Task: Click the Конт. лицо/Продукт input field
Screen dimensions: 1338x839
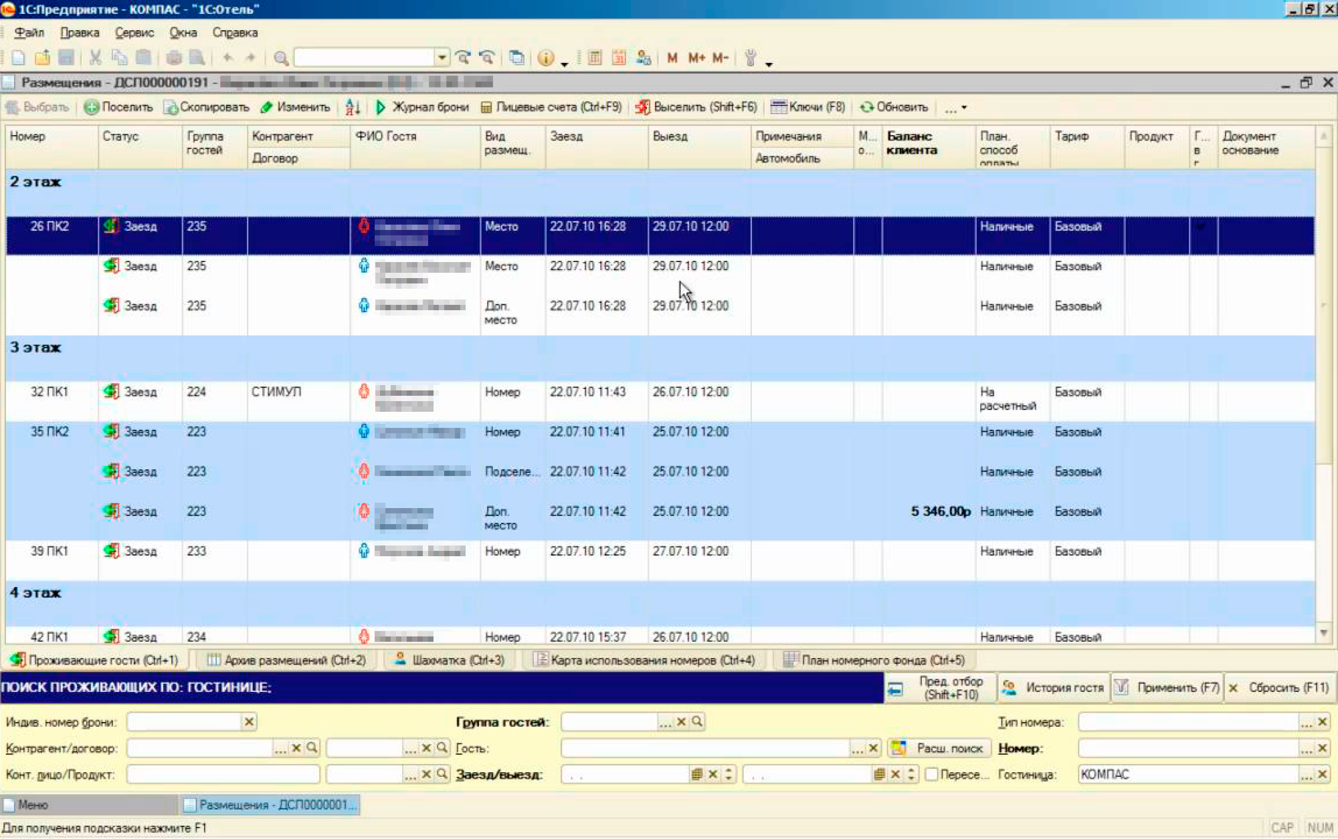Action: pos(223,775)
